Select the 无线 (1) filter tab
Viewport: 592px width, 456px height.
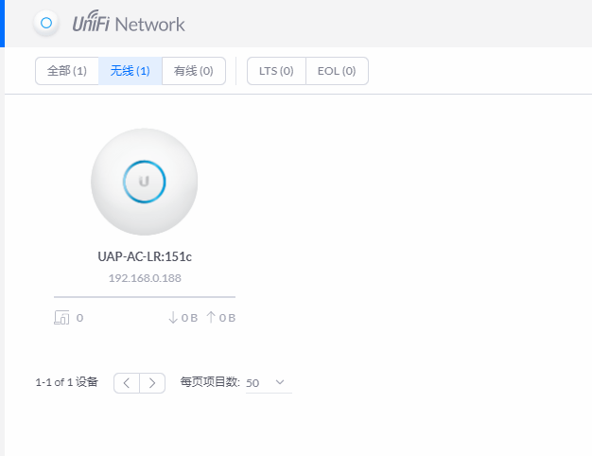(x=131, y=71)
